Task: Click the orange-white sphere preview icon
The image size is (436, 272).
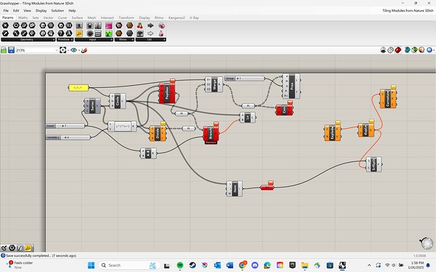Action: 422,50
